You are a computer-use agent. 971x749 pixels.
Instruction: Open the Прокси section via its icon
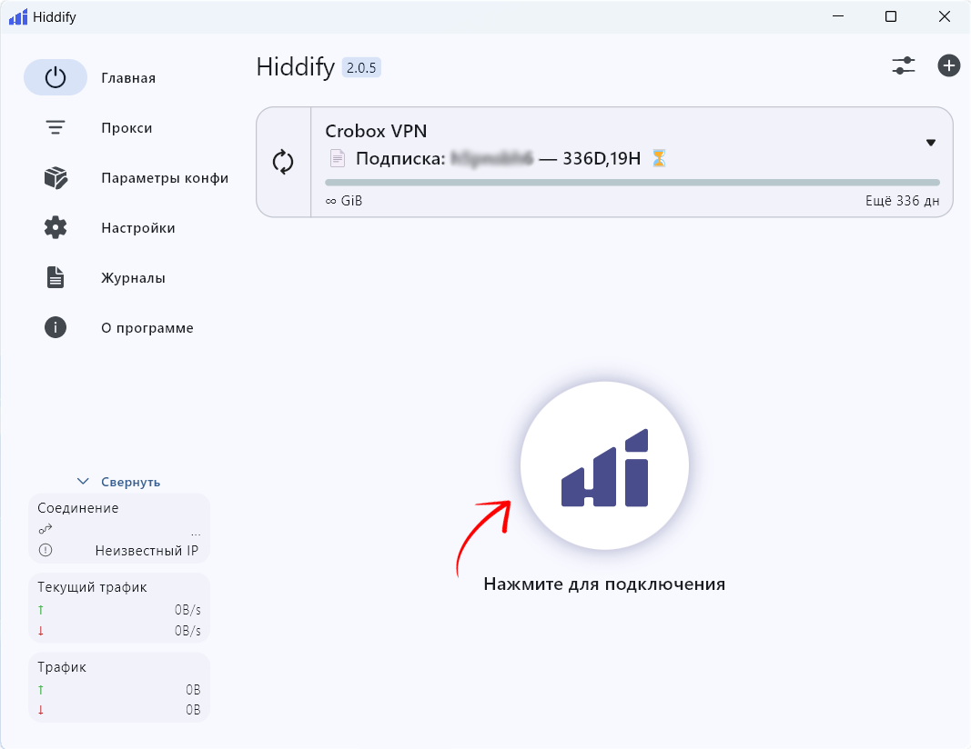click(x=55, y=127)
